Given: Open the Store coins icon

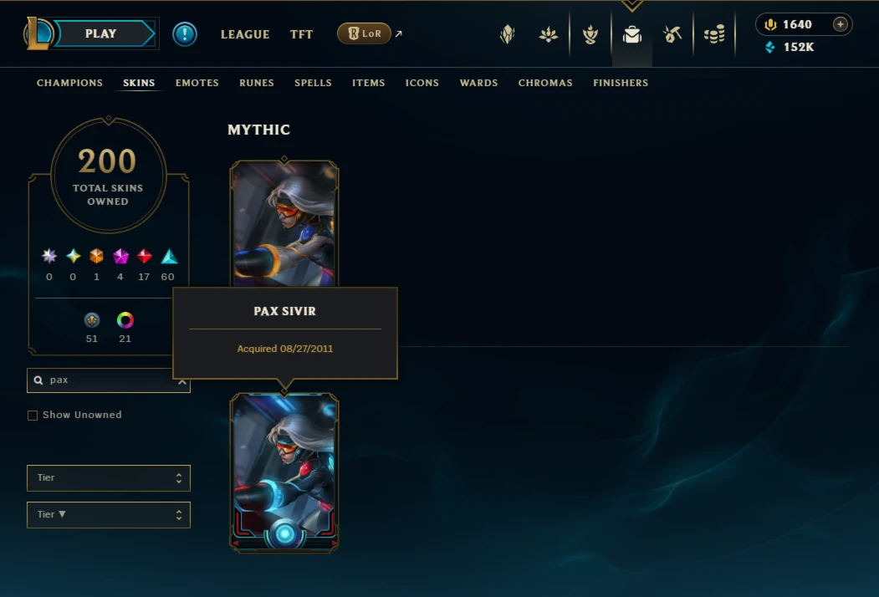Looking at the screenshot, I should [714, 35].
